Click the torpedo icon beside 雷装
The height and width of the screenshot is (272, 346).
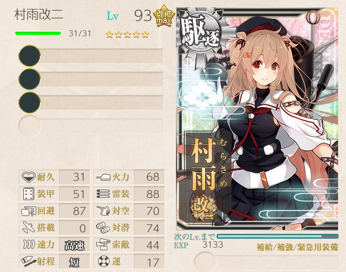click(103, 194)
